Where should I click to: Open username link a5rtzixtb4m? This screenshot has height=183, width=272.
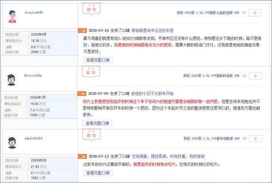tap(33, 76)
